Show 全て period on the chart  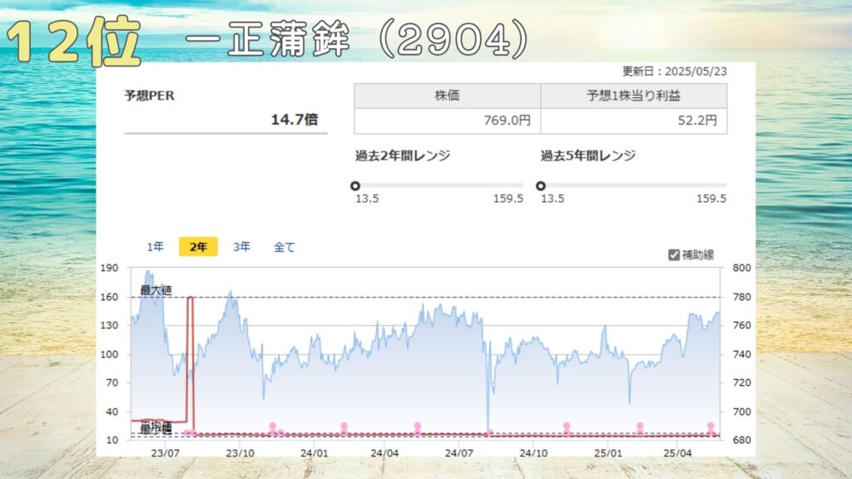(x=285, y=247)
